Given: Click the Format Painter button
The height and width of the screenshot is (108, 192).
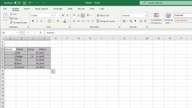Looking at the screenshot, I should coord(18,22).
